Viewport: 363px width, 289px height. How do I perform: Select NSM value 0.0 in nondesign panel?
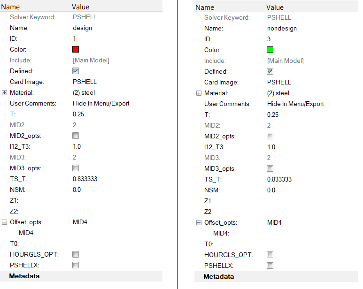(271, 190)
